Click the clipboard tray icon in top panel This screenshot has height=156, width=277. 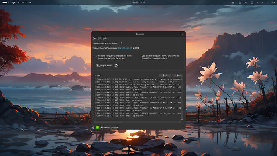(240, 2)
